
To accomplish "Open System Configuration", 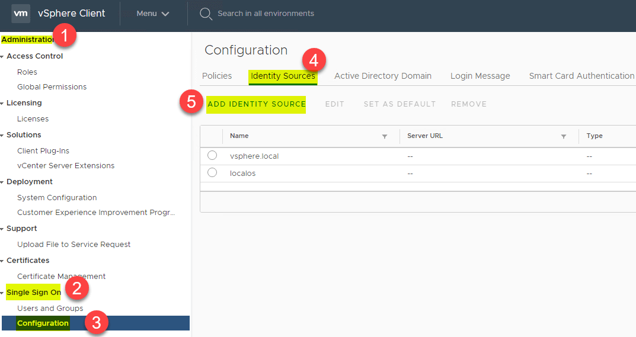I will click(x=57, y=197).
